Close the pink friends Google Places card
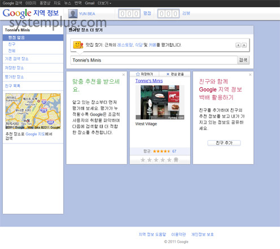The height and width of the screenshot is (249, 280). pyautogui.click(x=250, y=75)
